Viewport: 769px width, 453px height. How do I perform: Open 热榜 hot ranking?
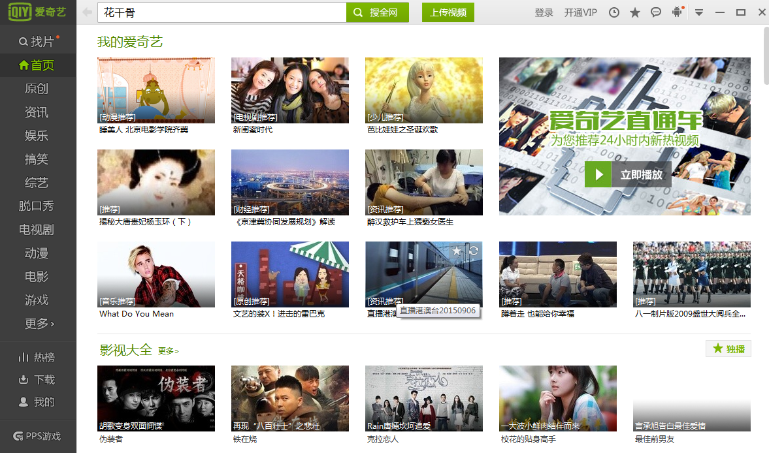click(37, 358)
